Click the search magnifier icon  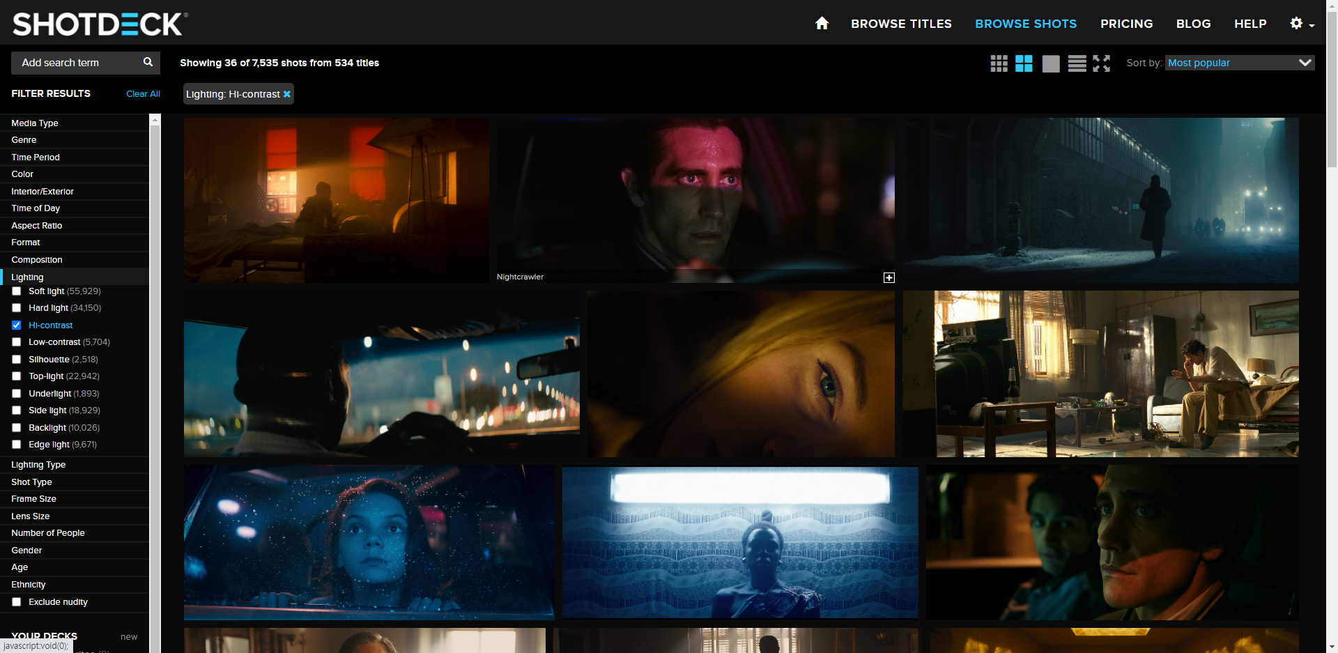pos(148,62)
